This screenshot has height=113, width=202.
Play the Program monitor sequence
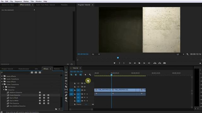pos(140,63)
